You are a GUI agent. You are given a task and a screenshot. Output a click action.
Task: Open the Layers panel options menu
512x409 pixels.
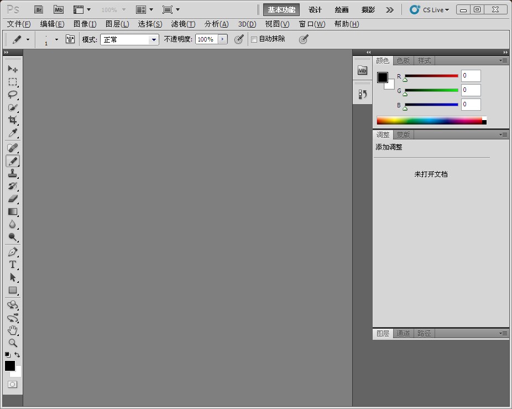point(503,333)
